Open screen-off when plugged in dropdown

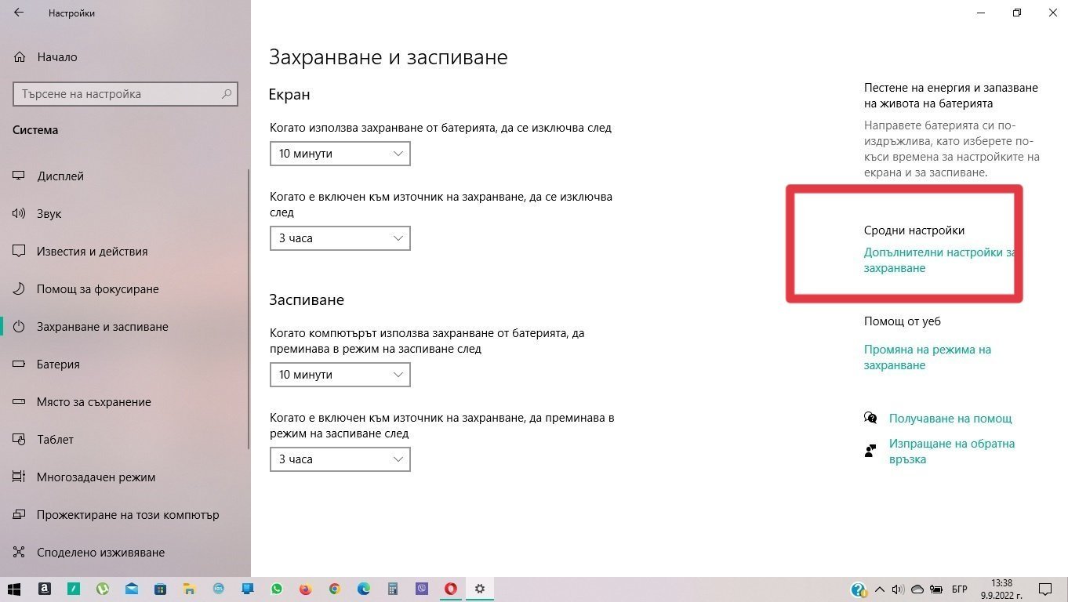pyautogui.click(x=340, y=238)
